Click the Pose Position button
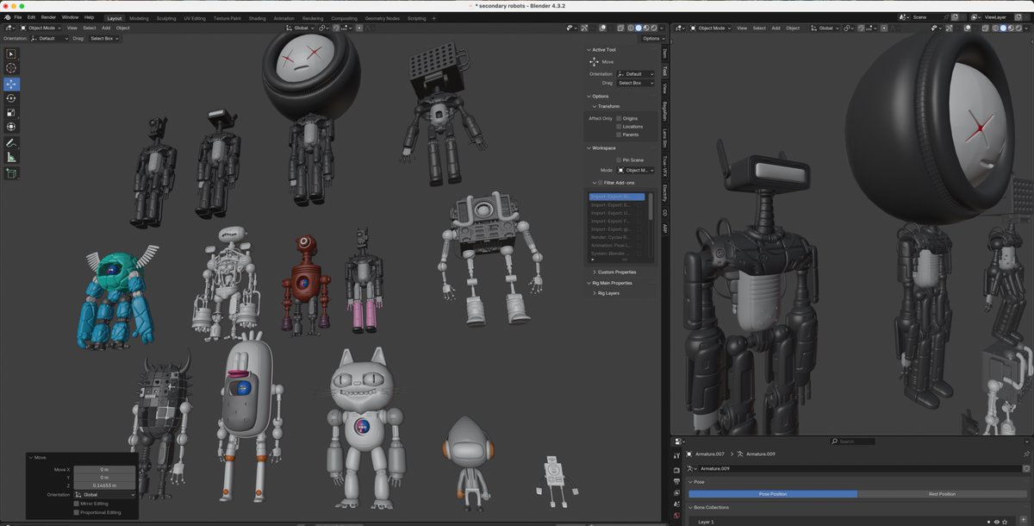The width and height of the screenshot is (1034, 526). pyautogui.click(x=772, y=494)
